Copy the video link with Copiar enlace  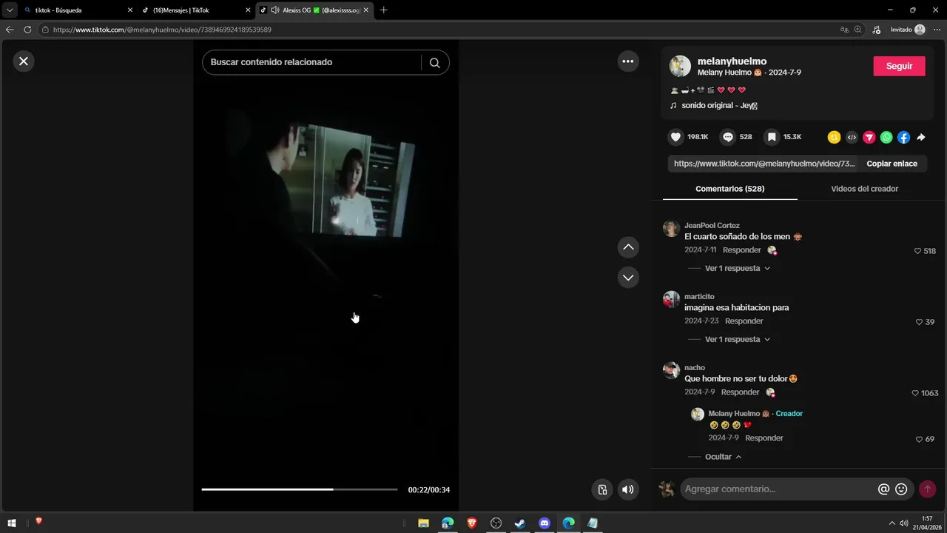point(892,164)
